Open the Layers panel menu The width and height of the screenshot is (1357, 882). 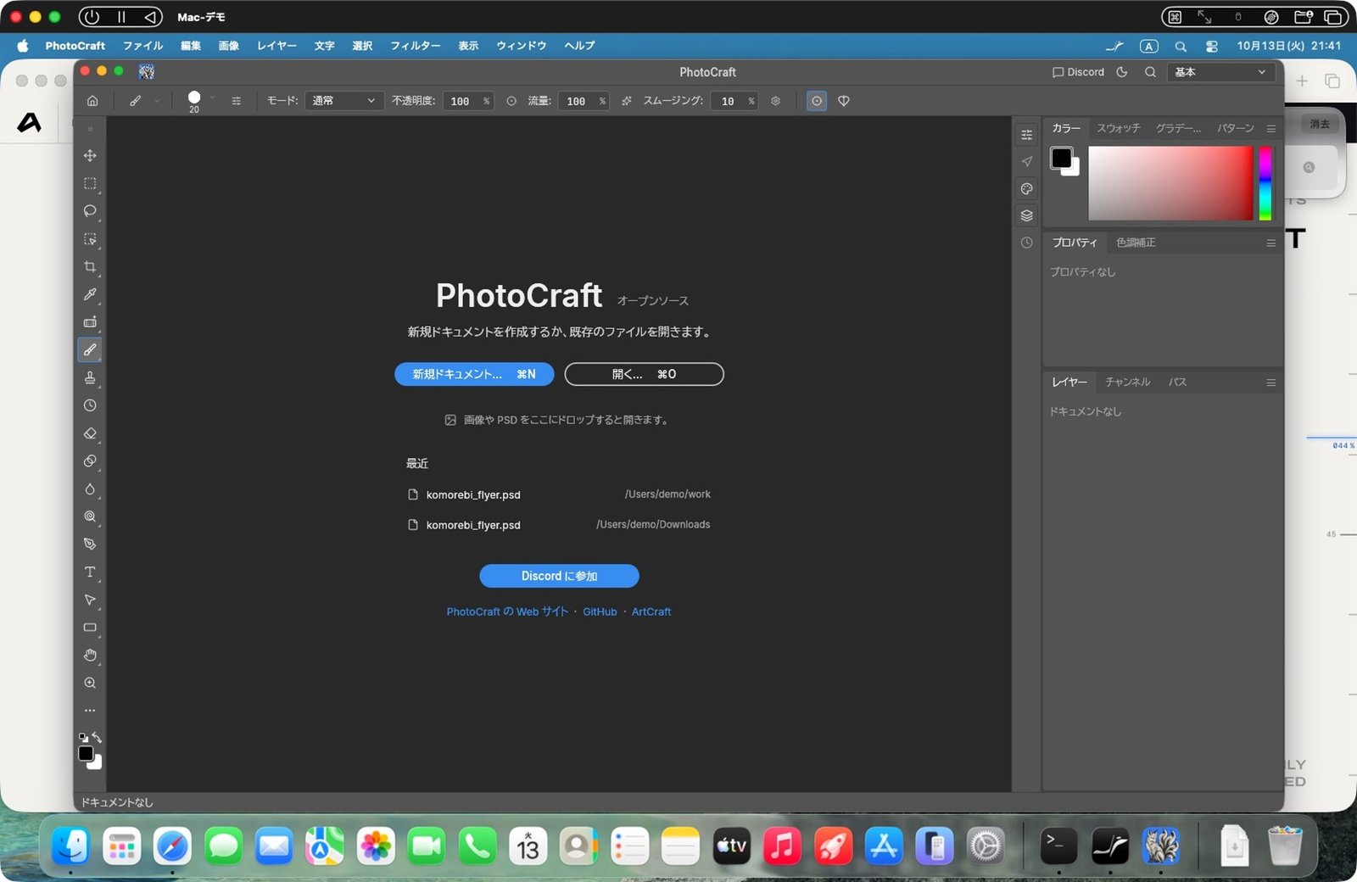[1270, 382]
